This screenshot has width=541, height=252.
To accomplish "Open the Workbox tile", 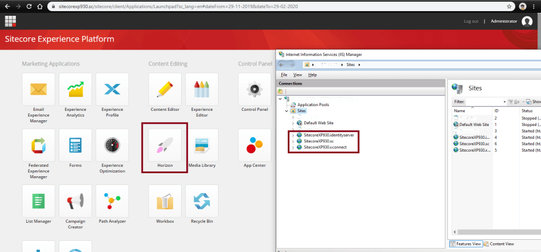I will coord(165,201).
